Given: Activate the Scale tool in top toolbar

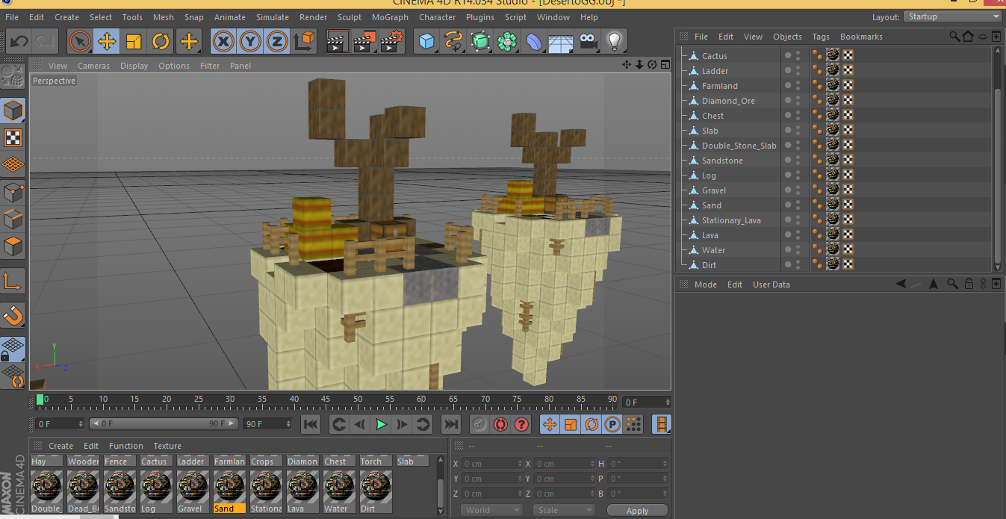Looking at the screenshot, I should pos(134,42).
